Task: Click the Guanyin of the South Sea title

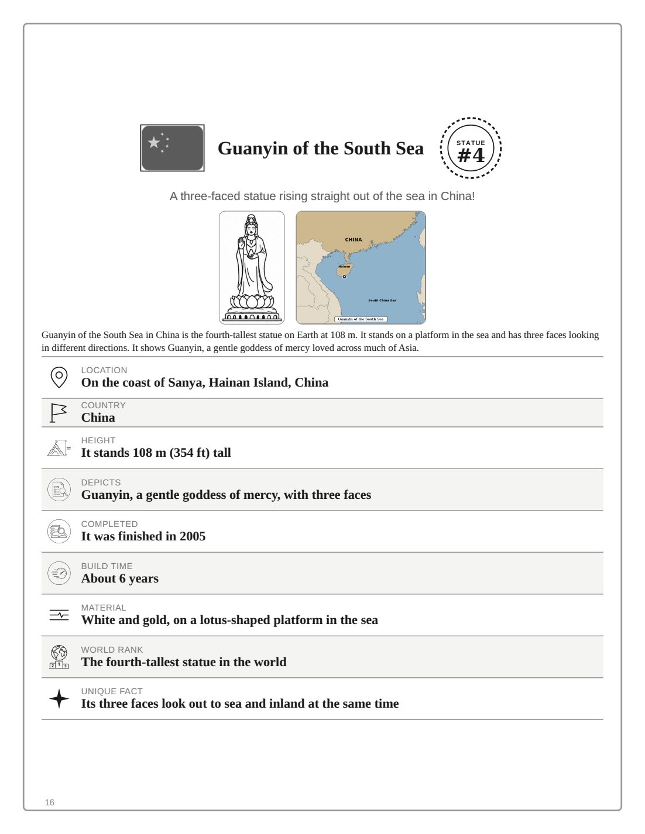Action: coord(321,149)
